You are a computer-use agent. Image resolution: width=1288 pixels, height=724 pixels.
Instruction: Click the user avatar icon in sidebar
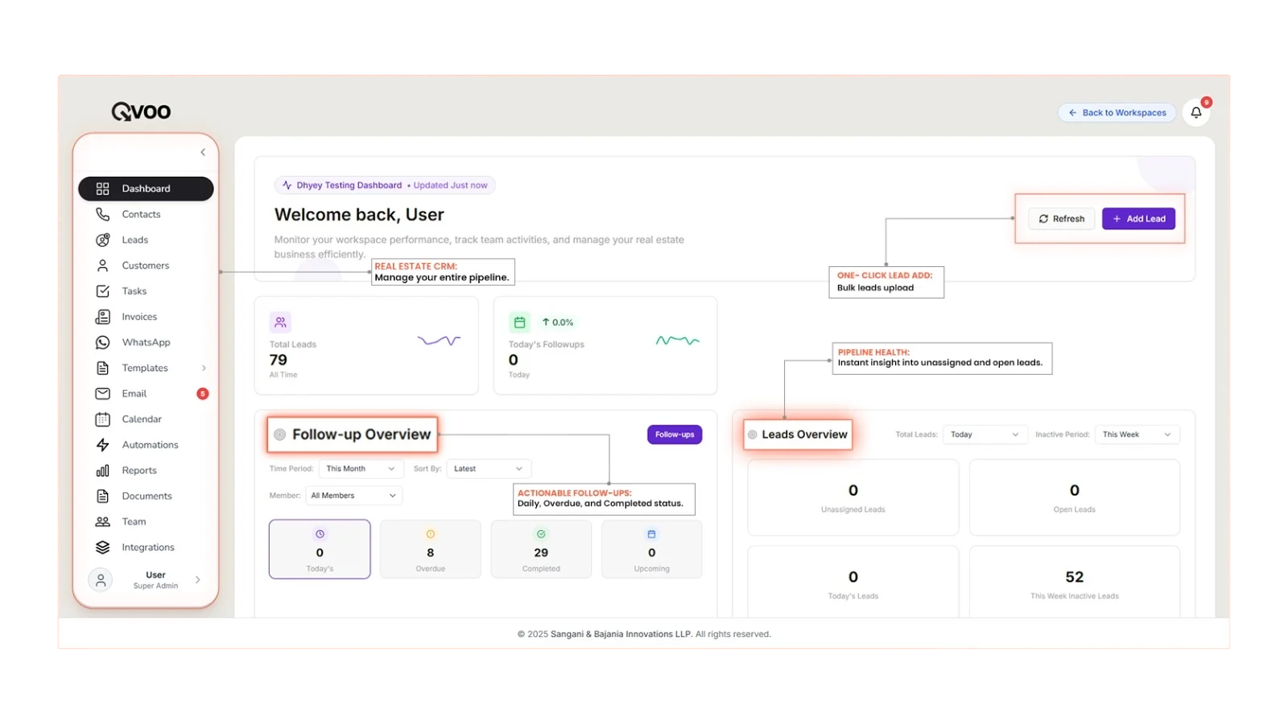(101, 580)
